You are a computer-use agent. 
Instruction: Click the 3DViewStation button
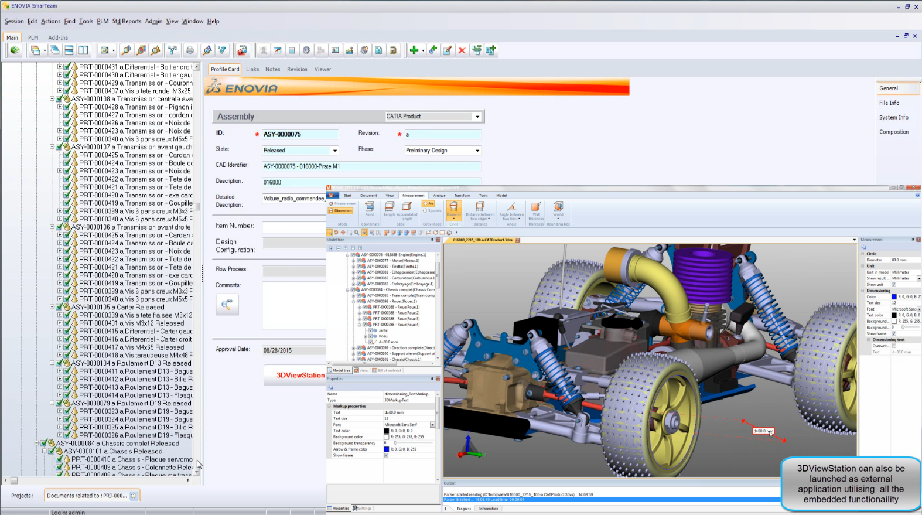tap(299, 375)
